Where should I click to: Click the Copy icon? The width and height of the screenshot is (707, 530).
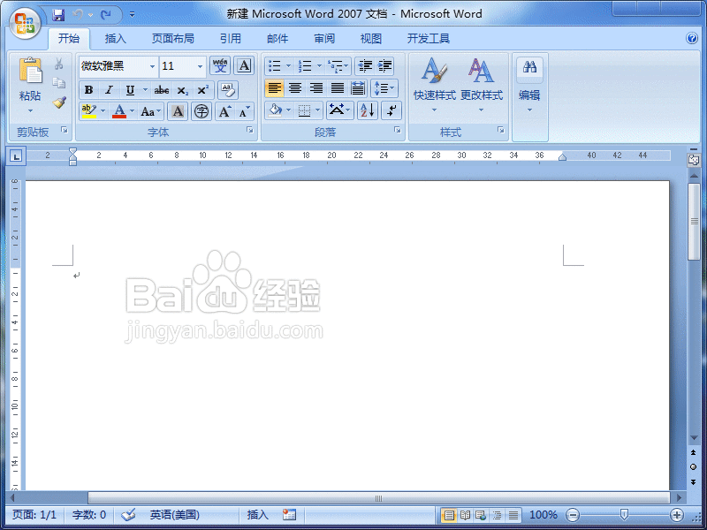point(58,83)
